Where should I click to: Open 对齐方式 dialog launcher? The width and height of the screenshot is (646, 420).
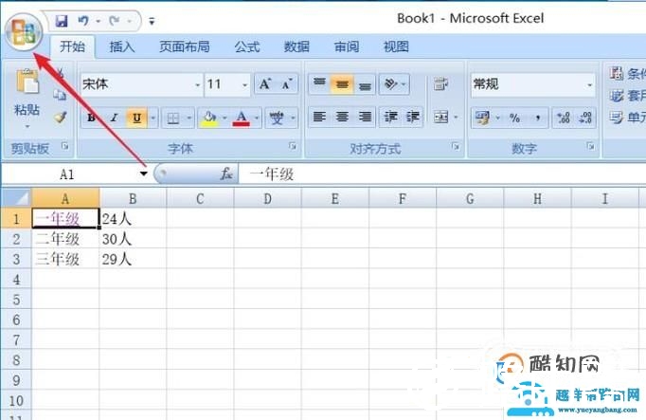click(x=456, y=146)
